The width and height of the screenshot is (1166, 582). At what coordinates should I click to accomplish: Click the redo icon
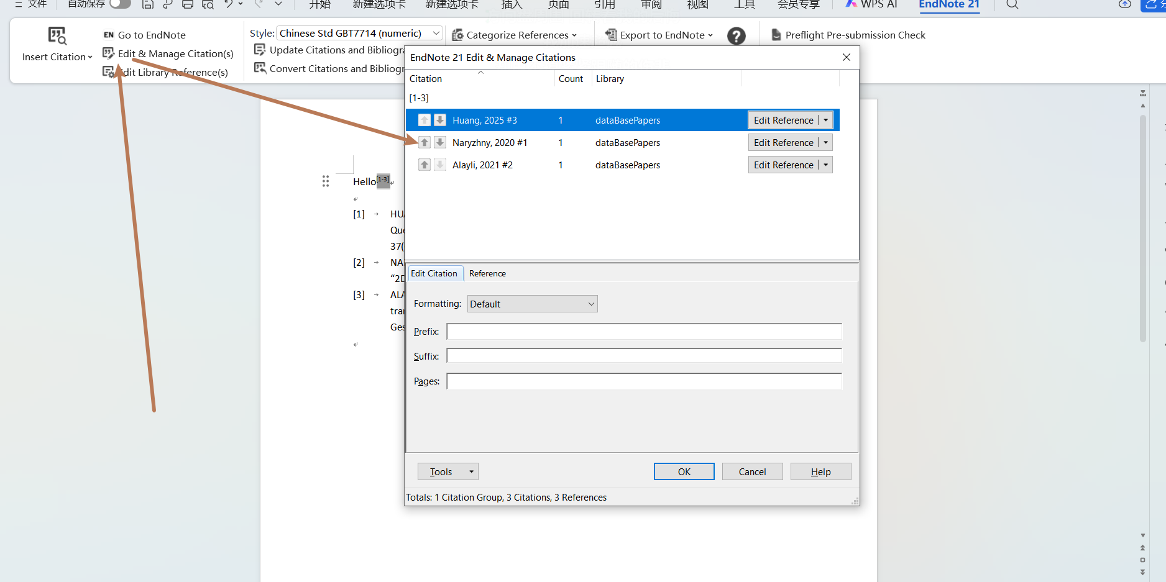pos(259,4)
